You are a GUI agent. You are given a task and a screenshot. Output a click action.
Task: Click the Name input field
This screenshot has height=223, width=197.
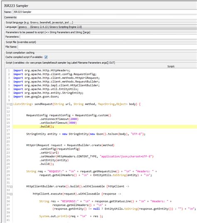click(x=105, y=12)
